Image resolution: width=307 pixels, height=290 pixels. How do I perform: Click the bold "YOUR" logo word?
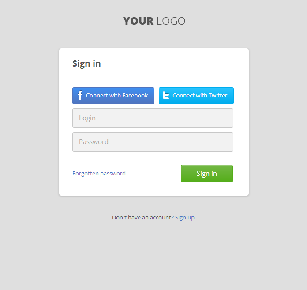pyautogui.click(x=138, y=21)
